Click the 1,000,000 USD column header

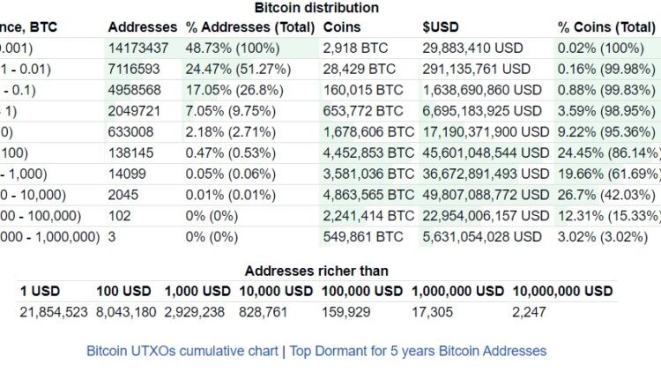[x=457, y=291]
